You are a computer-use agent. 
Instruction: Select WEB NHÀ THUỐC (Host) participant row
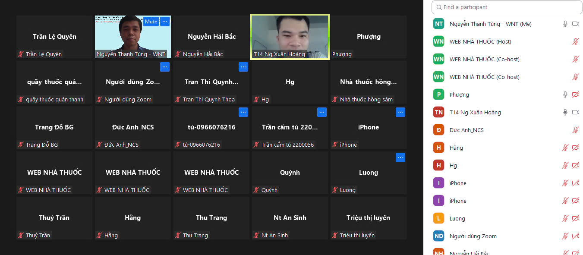pos(506,42)
